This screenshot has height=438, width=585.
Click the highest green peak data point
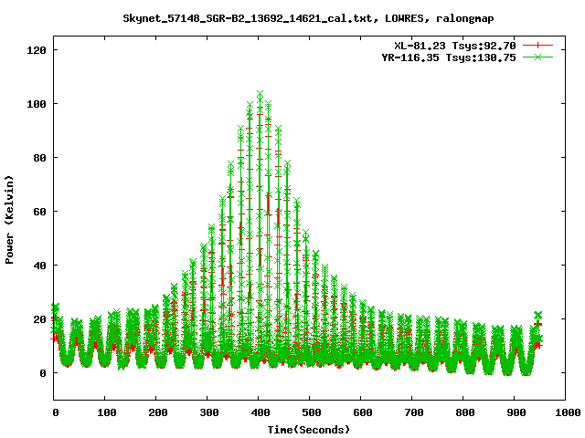pyautogui.click(x=260, y=93)
